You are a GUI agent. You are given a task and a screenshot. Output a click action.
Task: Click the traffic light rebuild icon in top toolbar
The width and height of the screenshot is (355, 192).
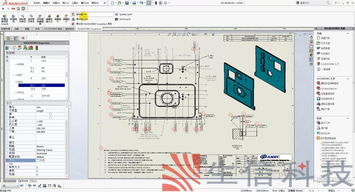point(161,3)
